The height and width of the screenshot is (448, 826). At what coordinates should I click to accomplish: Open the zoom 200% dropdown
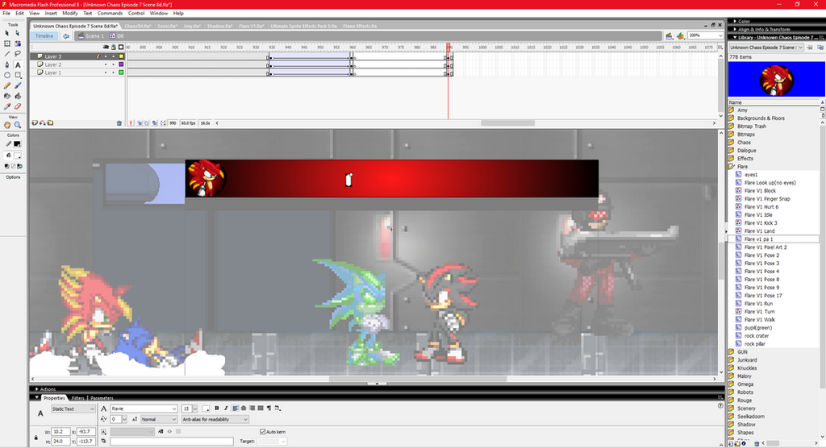click(x=720, y=35)
